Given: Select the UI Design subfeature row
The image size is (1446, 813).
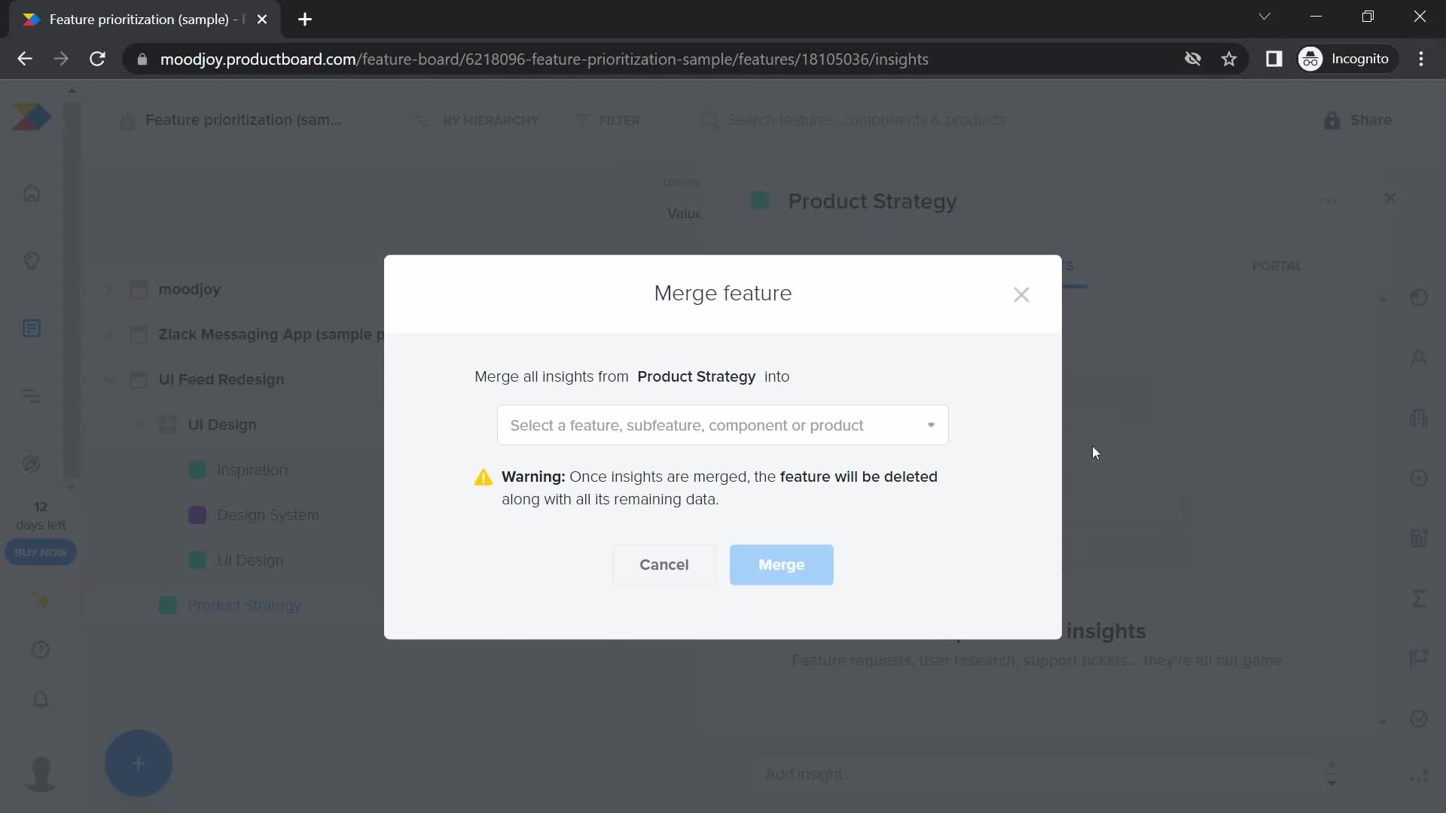Looking at the screenshot, I should coord(250,560).
